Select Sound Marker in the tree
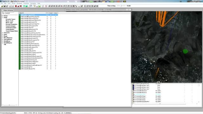 (10, 29)
